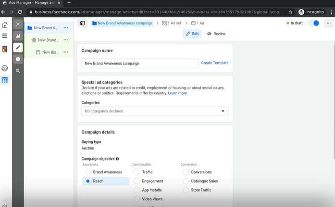335x207 pixels.
Task: Open the hamburger menu in left rail
Action: [5, 36]
